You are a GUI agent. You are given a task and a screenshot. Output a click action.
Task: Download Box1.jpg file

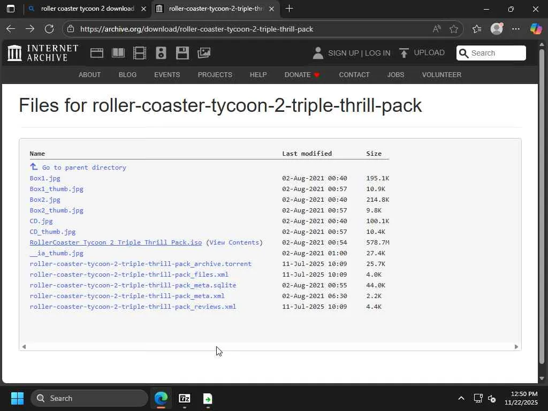(45, 178)
